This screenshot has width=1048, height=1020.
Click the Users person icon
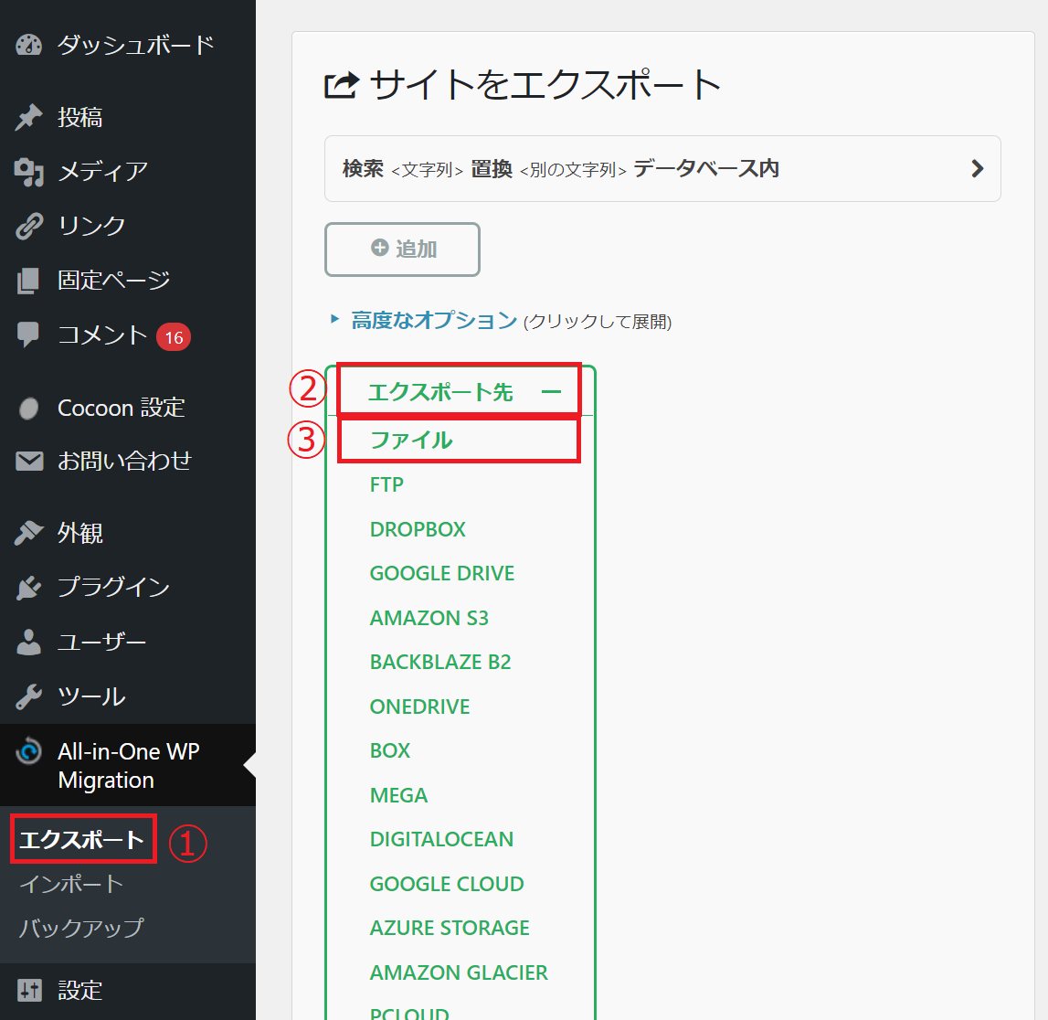click(28, 642)
